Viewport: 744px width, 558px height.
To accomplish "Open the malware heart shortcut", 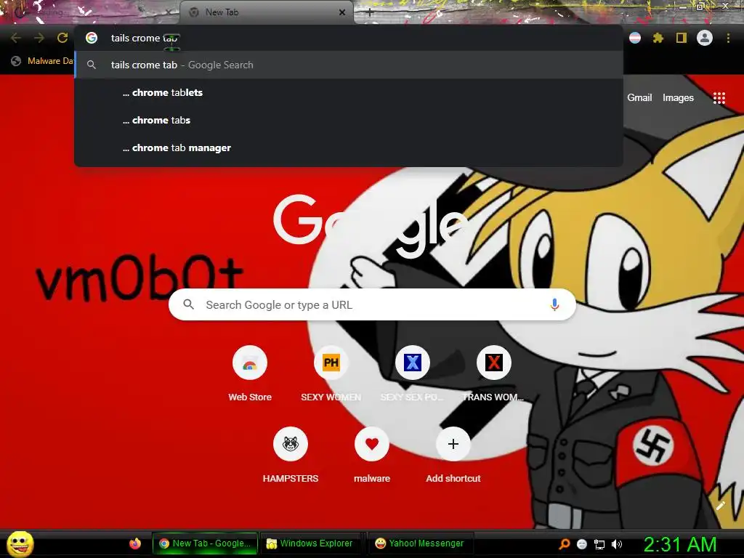I will pyautogui.click(x=372, y=456).
